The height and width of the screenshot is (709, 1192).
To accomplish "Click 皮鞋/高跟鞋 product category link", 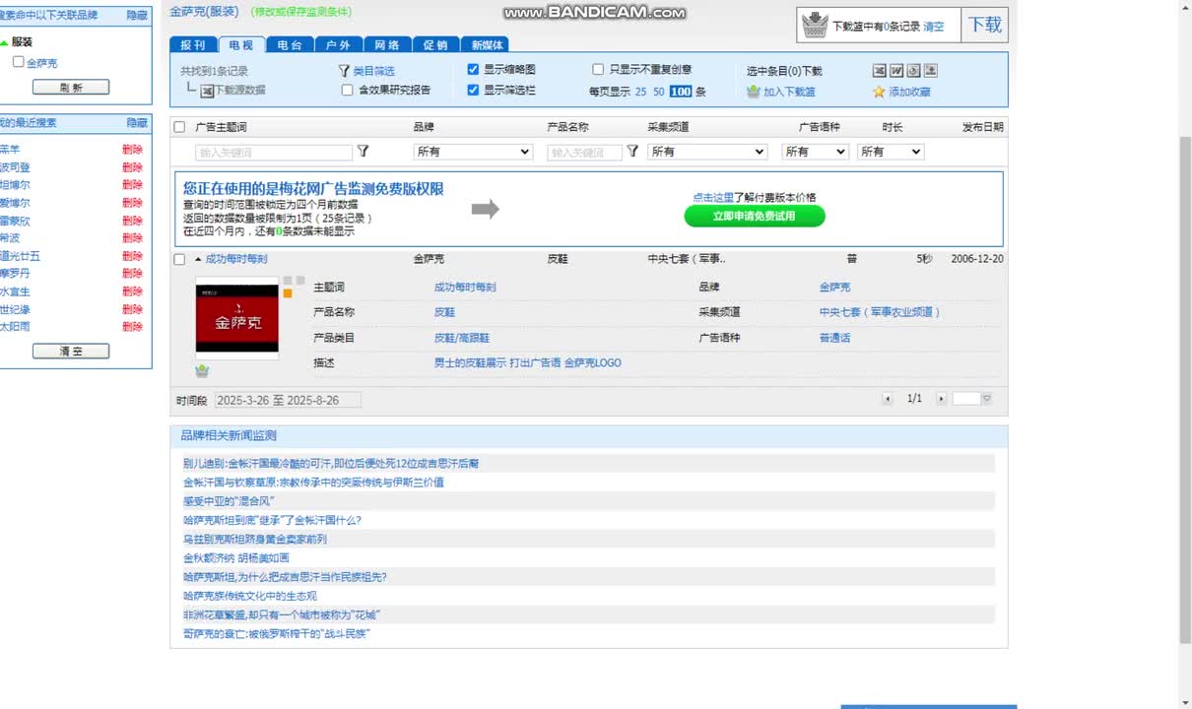I will [462, 338].
